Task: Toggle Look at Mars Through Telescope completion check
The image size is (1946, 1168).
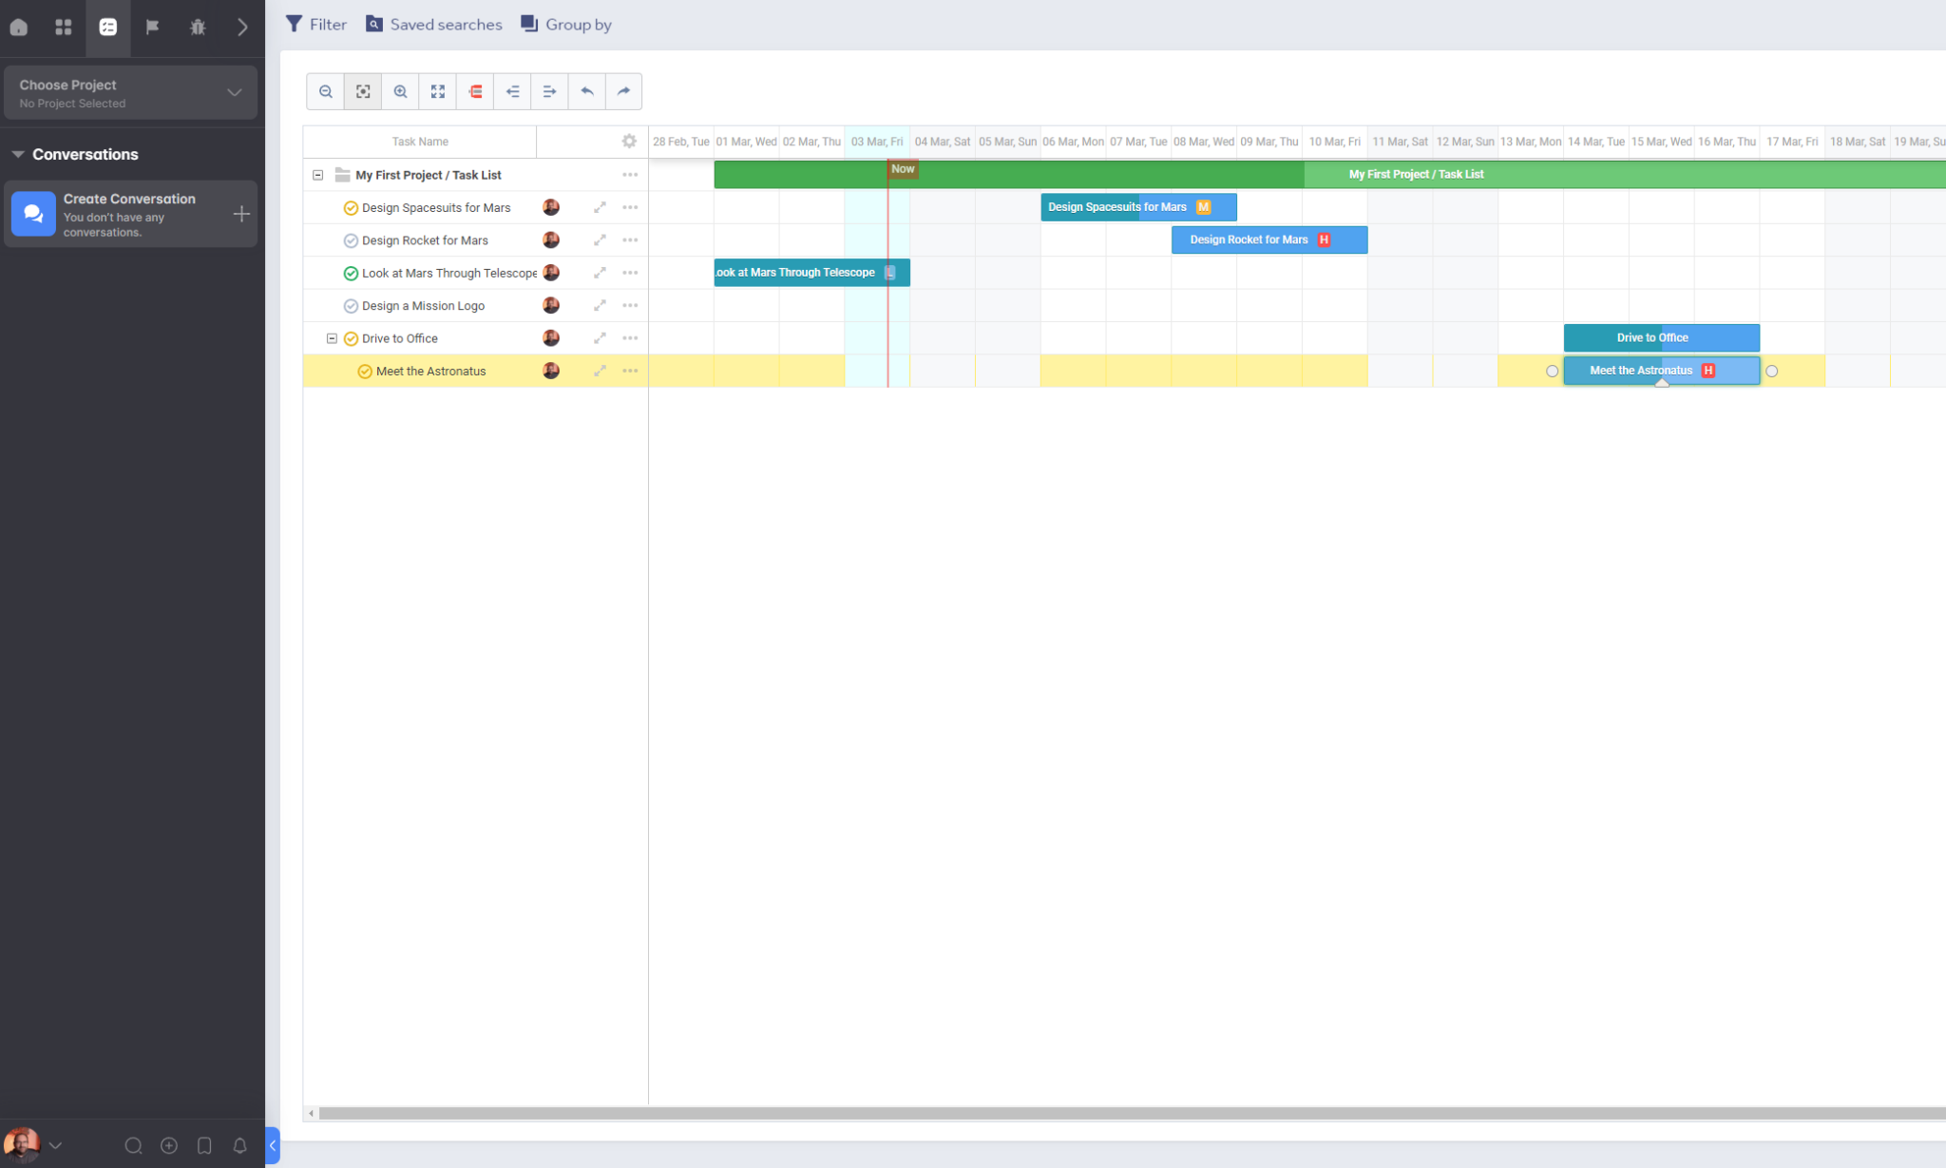Action: pyautogui.click(x=351, y=274)
